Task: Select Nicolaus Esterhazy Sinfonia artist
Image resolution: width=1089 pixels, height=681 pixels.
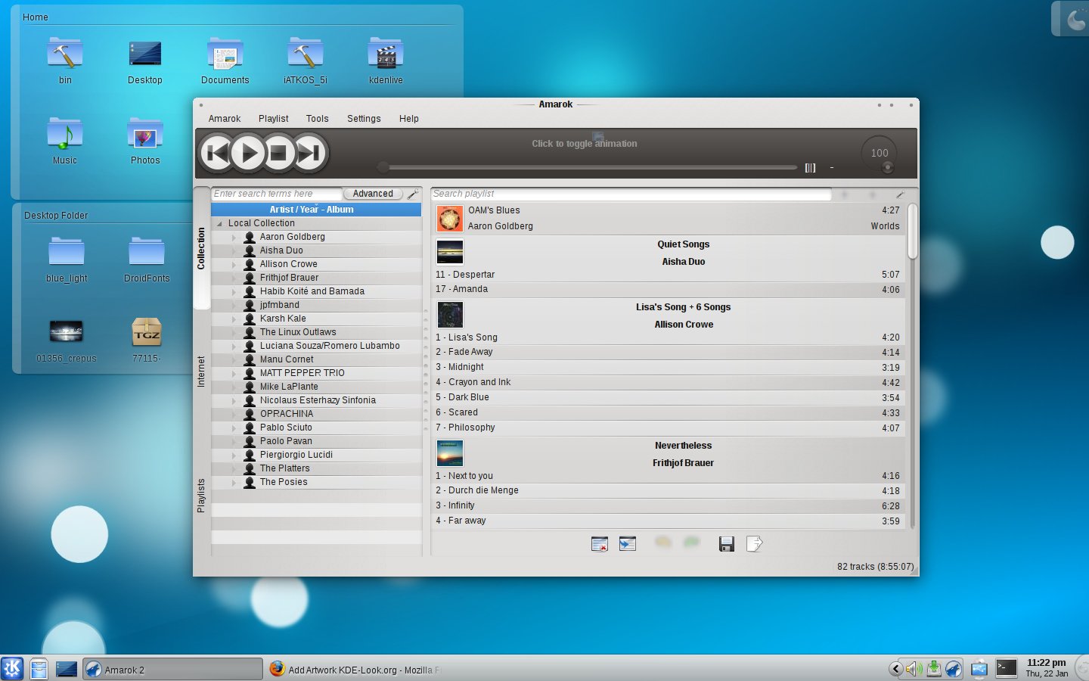Action: point(318,400)
